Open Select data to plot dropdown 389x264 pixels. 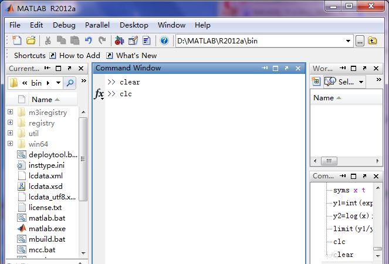coord(361,82)
